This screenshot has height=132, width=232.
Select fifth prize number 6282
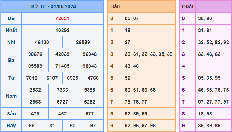(90, 102)
